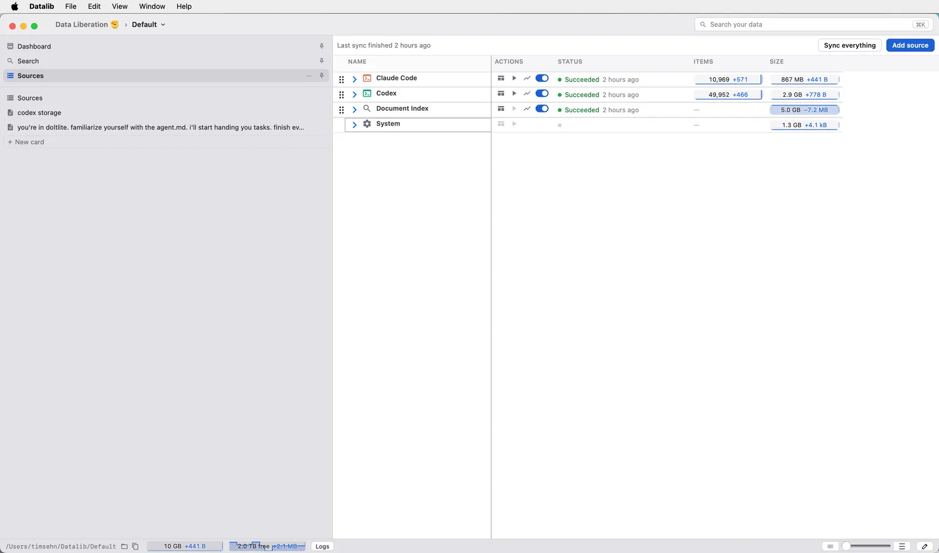Viewport: 939px width, 553px height.
Task: Click the System gear icon
Action: tap(367, 124)
